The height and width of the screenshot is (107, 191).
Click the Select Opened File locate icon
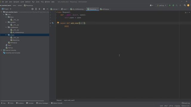pos(33,9)
